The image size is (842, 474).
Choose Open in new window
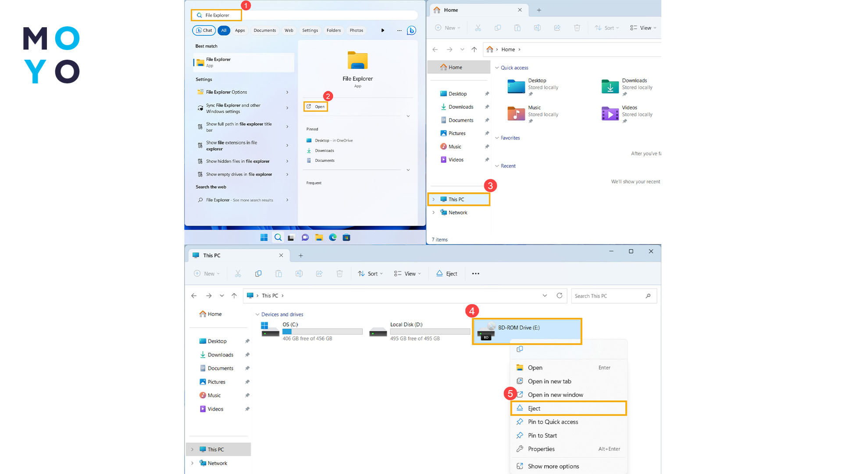tap(569, 395)
